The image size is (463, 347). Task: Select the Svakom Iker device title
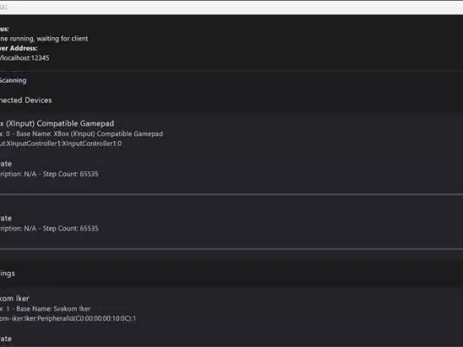click(x=15, y=298)
